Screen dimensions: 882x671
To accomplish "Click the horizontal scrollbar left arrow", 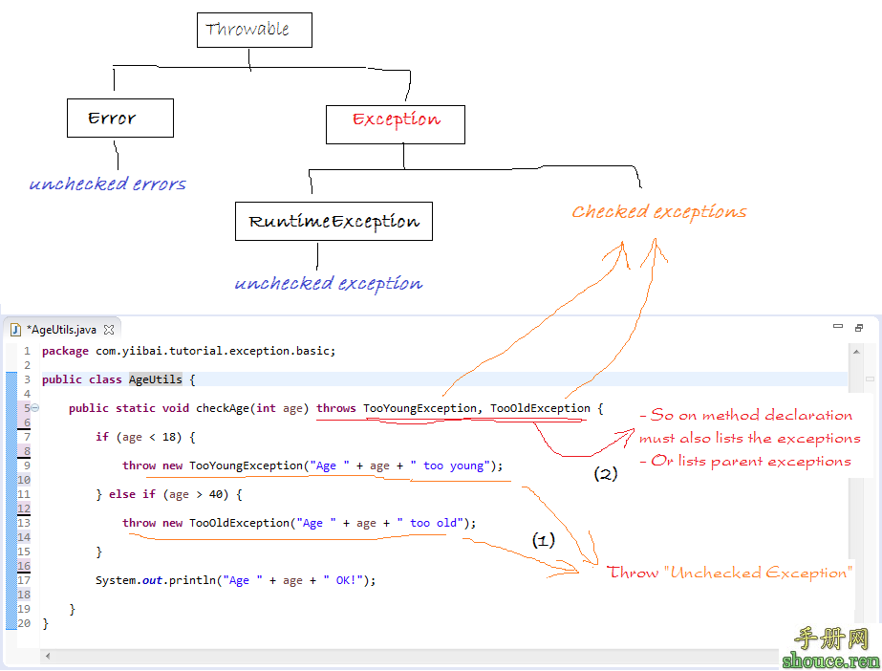I will coord(46,657).
